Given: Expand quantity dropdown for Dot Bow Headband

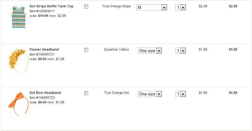Looking at the screenshot, I should click(181, 94).
